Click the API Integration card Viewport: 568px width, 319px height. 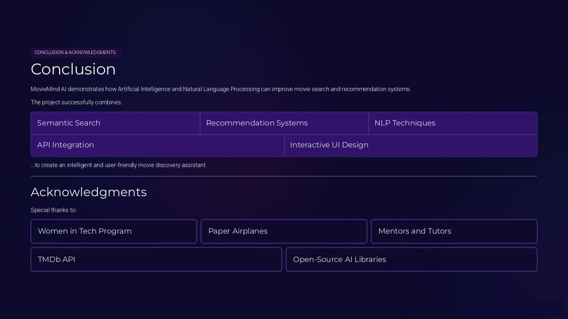[x=158, y=145]
